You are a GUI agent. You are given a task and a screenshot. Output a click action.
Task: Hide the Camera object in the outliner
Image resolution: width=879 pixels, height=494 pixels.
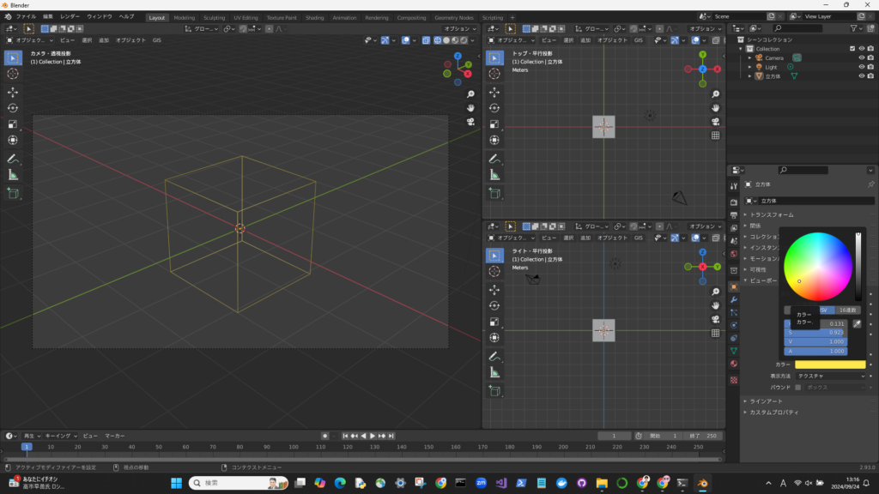point(861,57)
